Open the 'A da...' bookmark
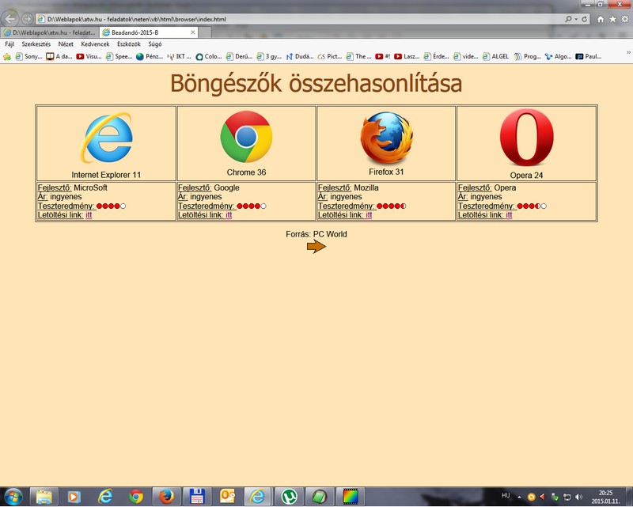 [x=59, y=56]
